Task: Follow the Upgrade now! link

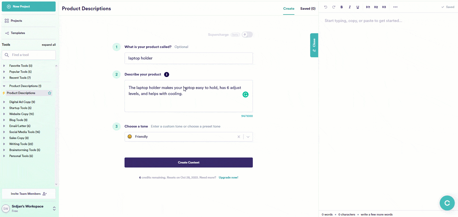Action: click(x=228, y=177)
